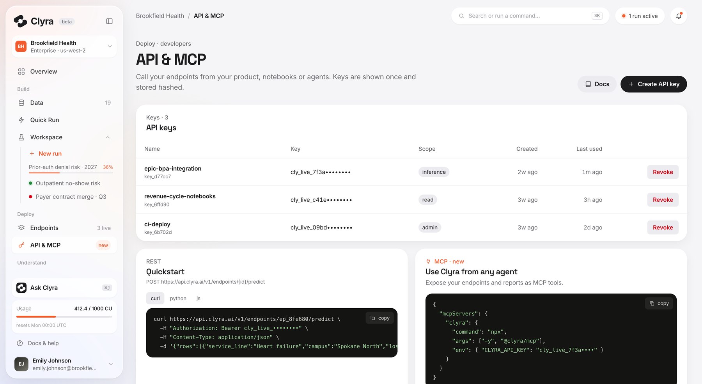Click the BH organization avatar
The image size is (702, 384).
click(21, 46)
